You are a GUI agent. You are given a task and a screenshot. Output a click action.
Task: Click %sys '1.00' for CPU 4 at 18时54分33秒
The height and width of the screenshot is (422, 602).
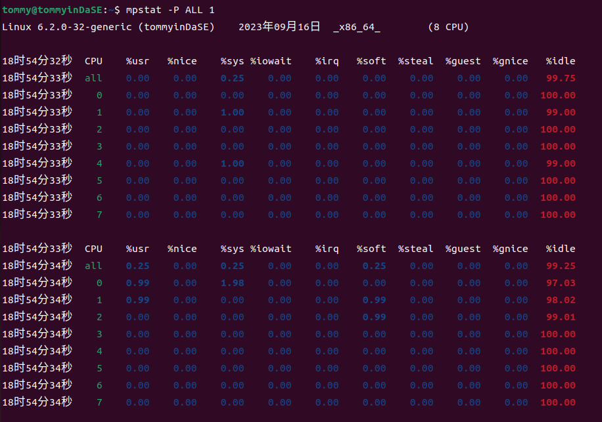[x=232, y=163]
